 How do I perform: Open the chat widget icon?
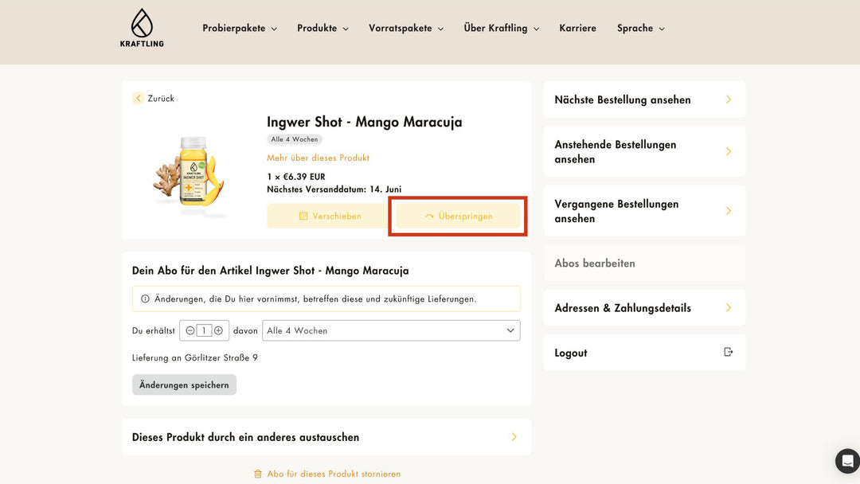[847, 461]
